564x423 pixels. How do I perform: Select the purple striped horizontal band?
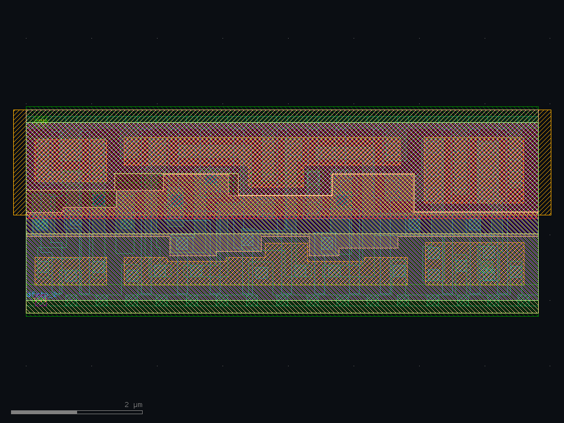click(283, 225)
